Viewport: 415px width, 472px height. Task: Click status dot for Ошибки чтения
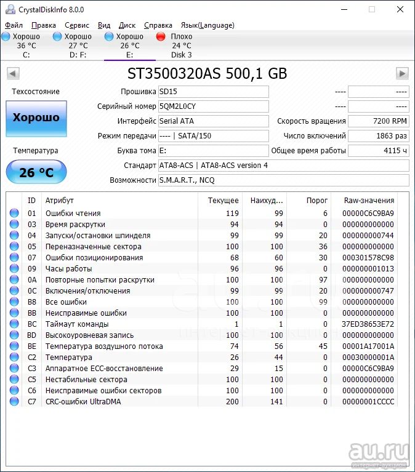click(14, 213)
